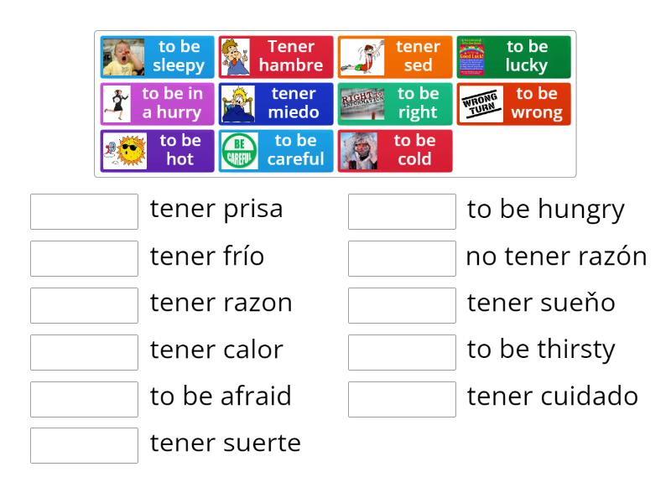Click the answer box beside 'tener prisa'
This screenshot has width=671, height=503.
tap(84, 212)
